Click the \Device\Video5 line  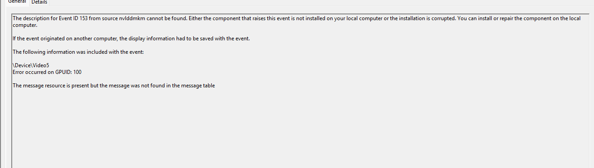point(31,65)
